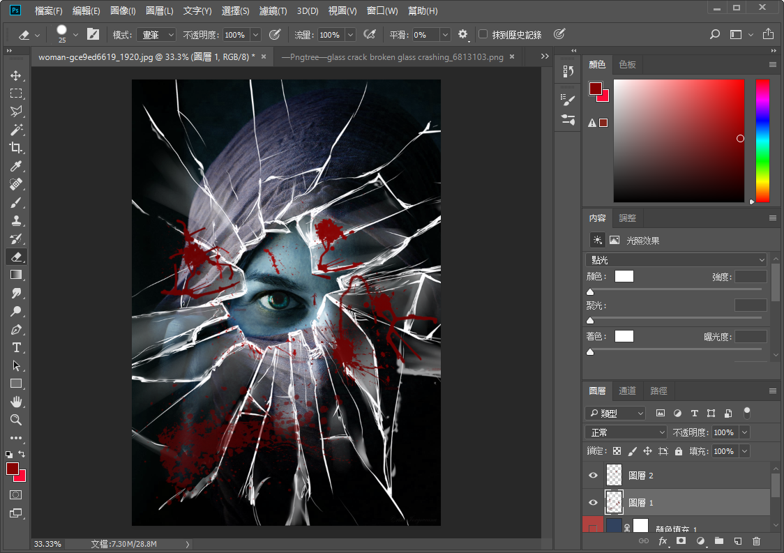Choose the Horizontal Type tool
The width and height of the screenshot is (784, 553).
tap(16, 347)
